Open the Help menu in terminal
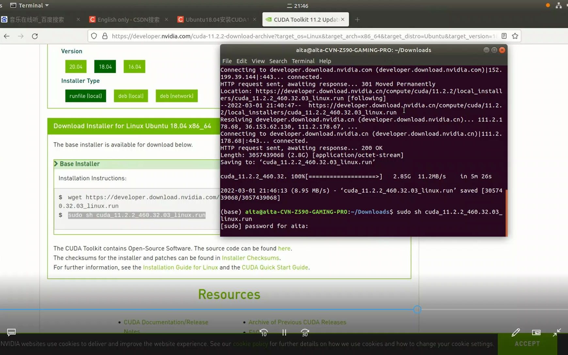568x355 pixels. click(325, 61)
